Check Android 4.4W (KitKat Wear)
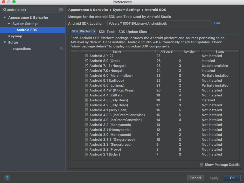The image size is (244, 183). (86, 90)
